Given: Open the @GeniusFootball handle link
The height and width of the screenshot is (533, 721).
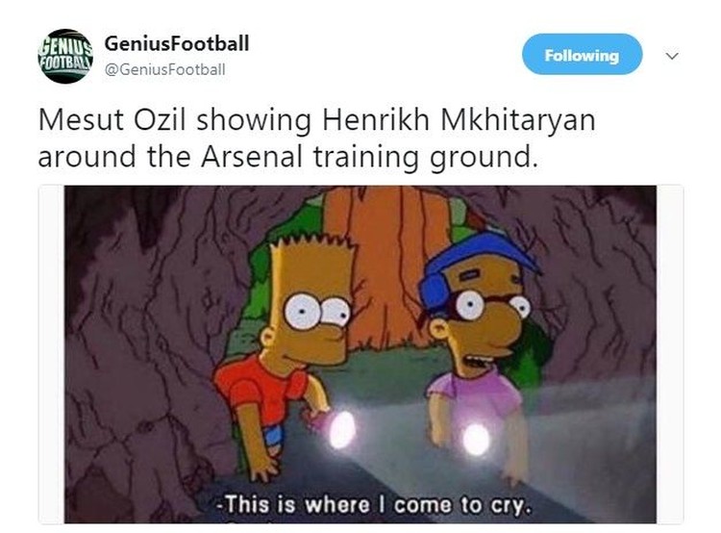Looking at the screenshot, I should point(165,69).
